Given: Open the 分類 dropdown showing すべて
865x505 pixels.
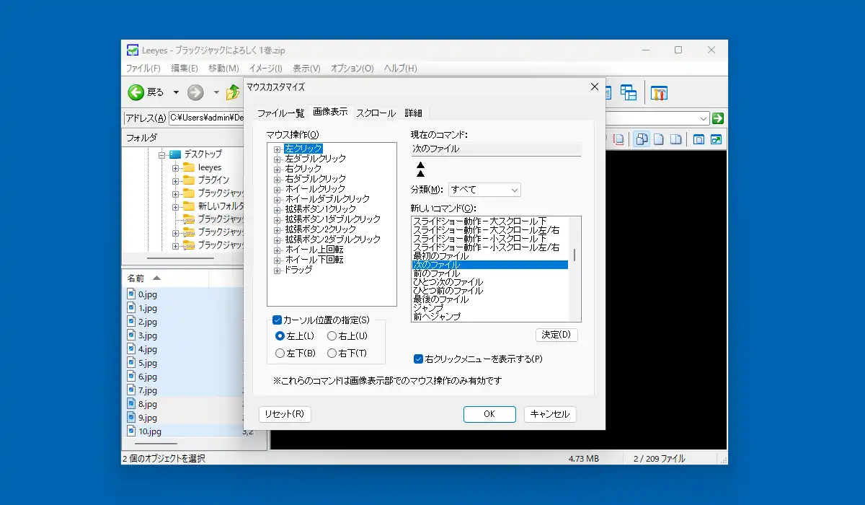Looking at the screenshot, I should pyautogui.click(x=484, y=190).
